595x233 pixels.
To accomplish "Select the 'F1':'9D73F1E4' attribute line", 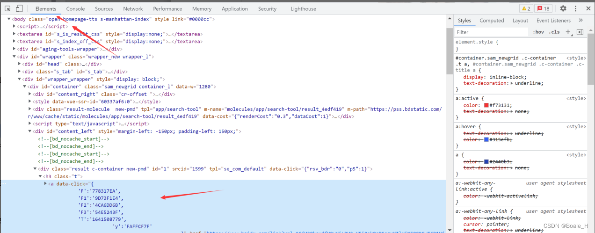I will point(101,198).
